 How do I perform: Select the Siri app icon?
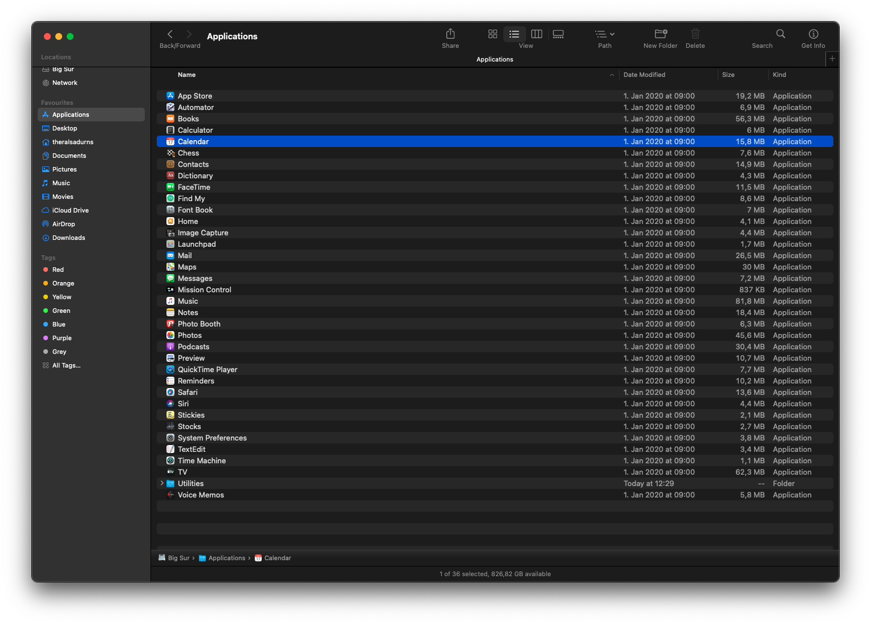pyautogui.click(x=170, y=403)
